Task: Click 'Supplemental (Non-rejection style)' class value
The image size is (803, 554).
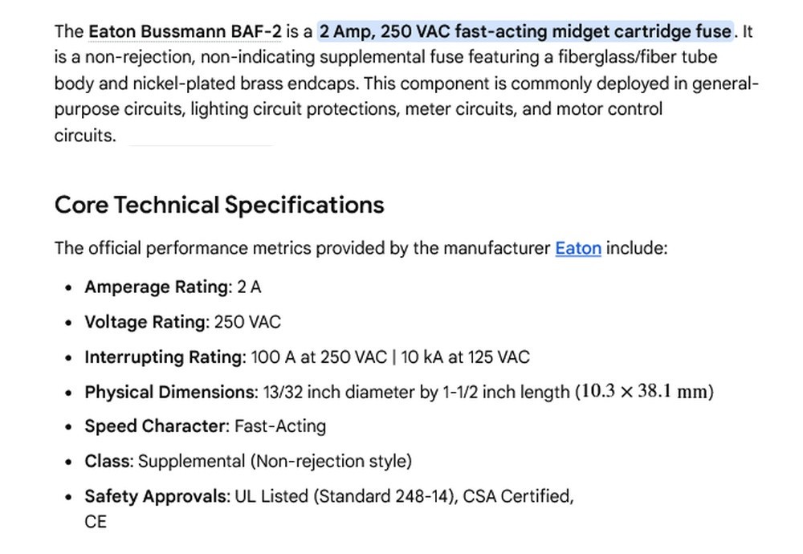Action: [275, 462]
